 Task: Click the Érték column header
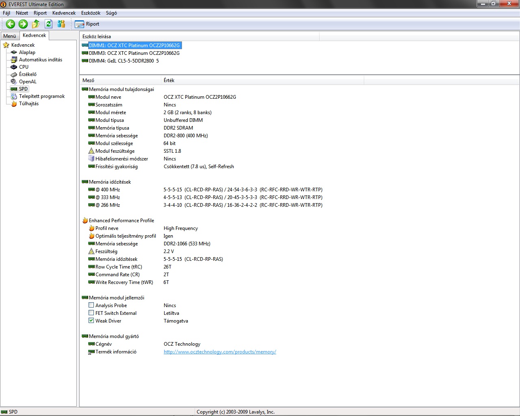click(262, 80)
